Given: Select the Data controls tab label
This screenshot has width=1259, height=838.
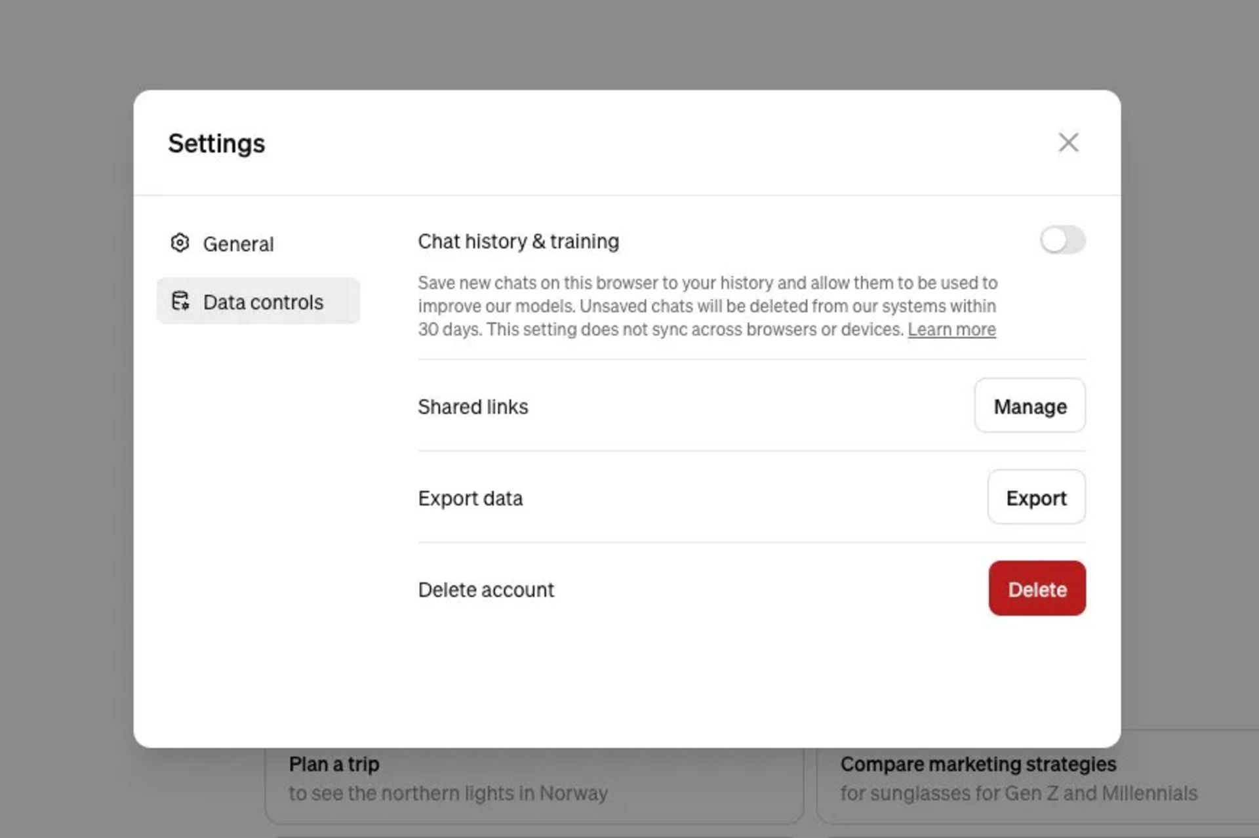Looking at the screenshot, I should point(263,302).
